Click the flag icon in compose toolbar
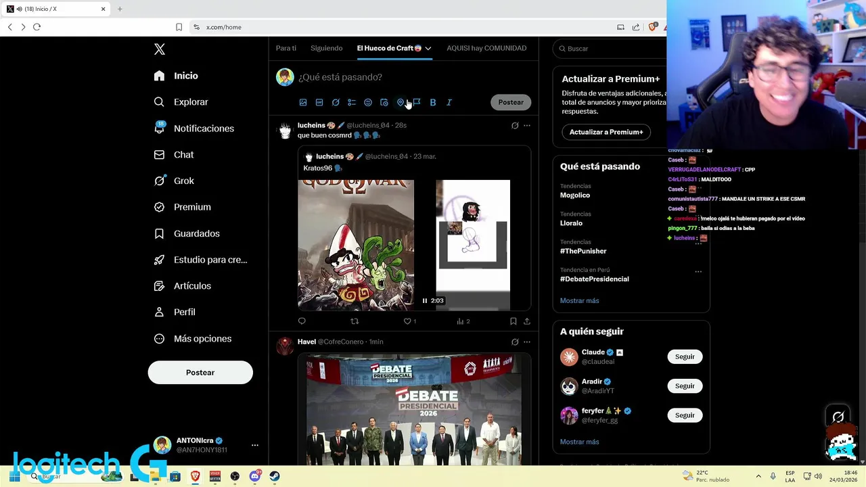The width and height of the screenshot is (866, 487). (x=417, y=102)
